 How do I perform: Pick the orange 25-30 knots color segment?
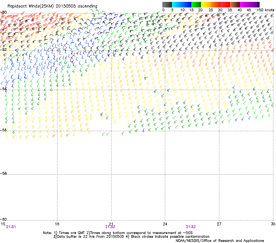(216, 4)
